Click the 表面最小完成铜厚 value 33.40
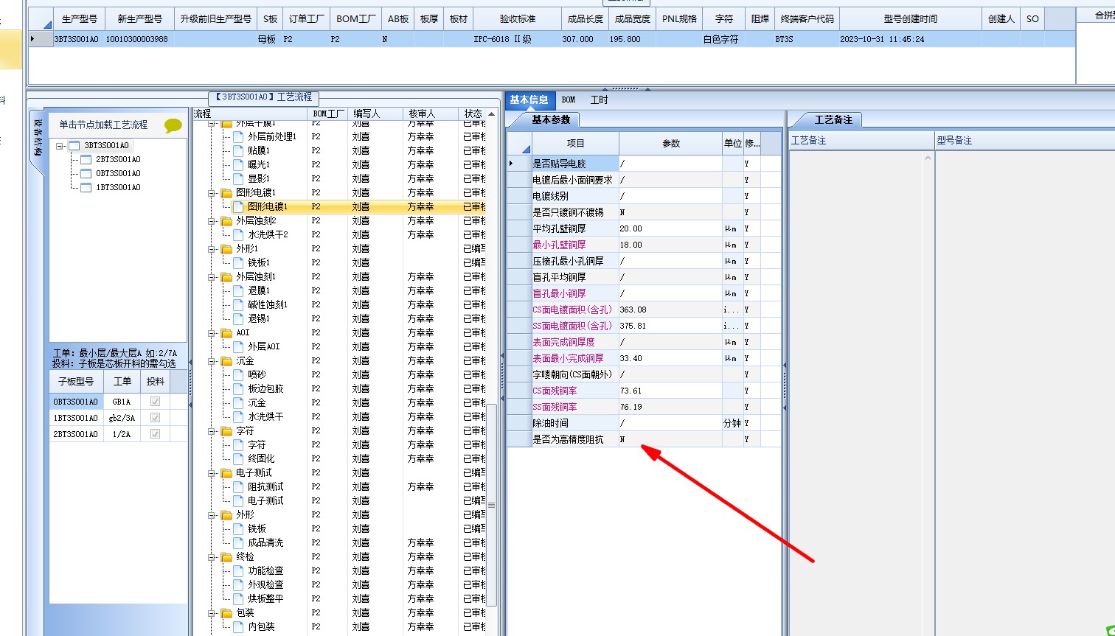Screen dimensions: 1115x636 pos(670,358)
